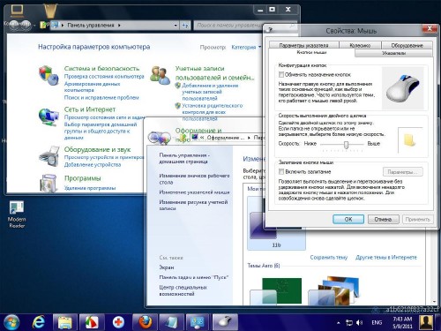Click the Mouse Properties help question mark

270,30
